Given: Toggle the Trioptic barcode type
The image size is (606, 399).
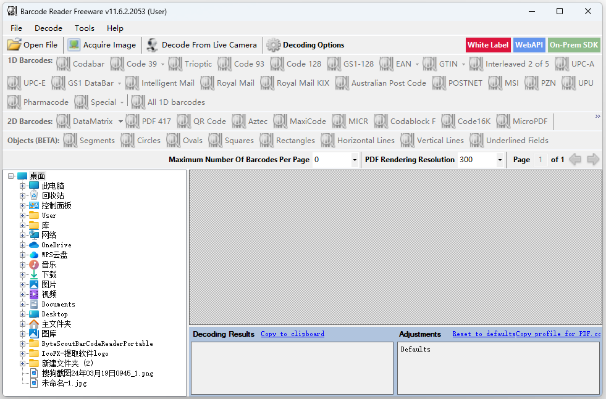Looking at the screenshot, I should point(190,64).
